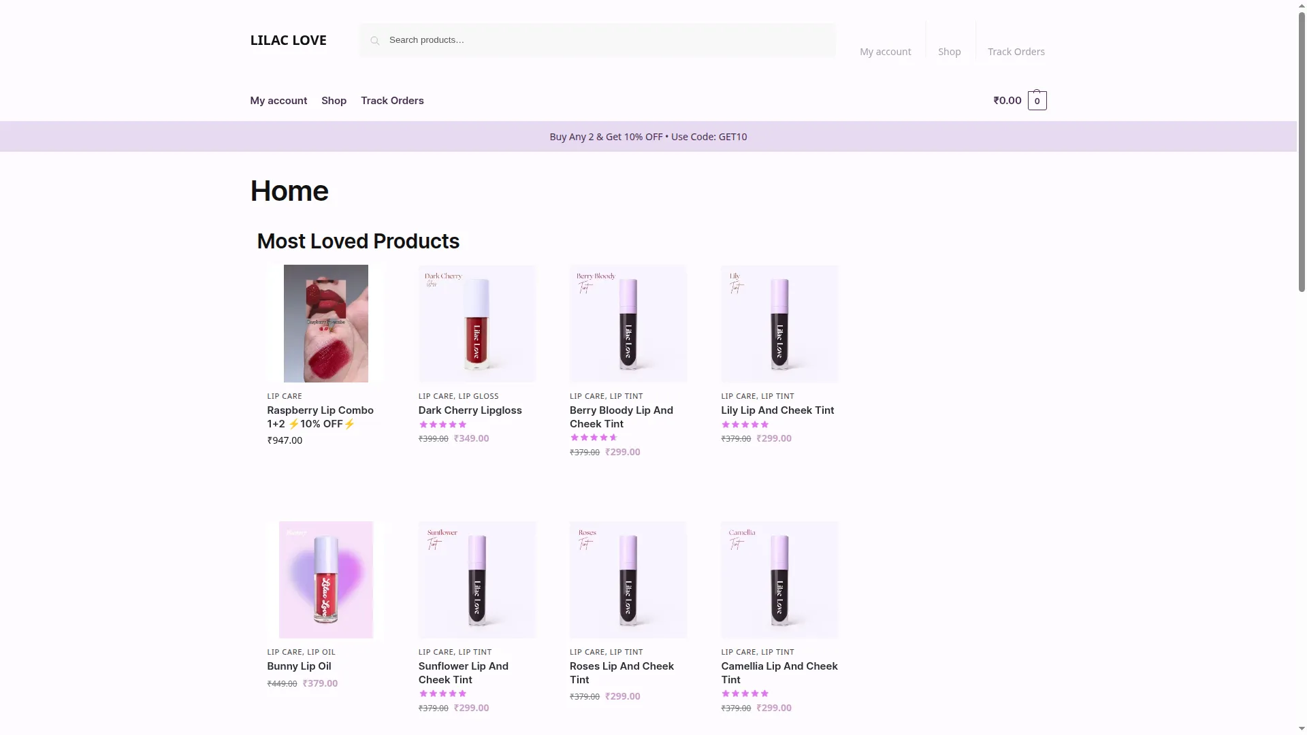Viewport: 1307px width, 735px height.
Task: Click star rating under Camellia tint
Action: click(x=745, y=694)
